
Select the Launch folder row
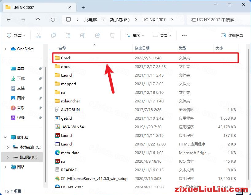point(145,75)
